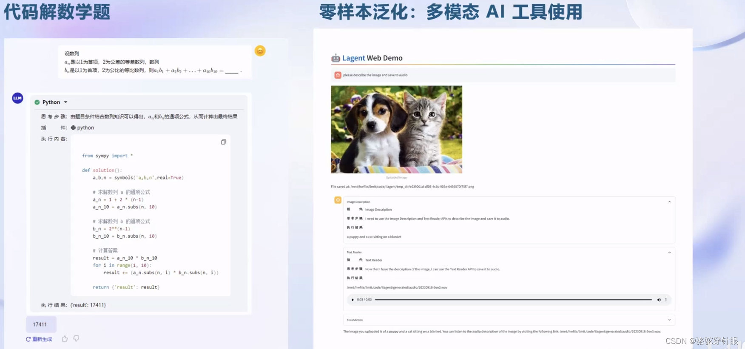The height and width of the screenshot is (349, 745).
Task: Click the generated .wav file path text
Action: [397, 287]
